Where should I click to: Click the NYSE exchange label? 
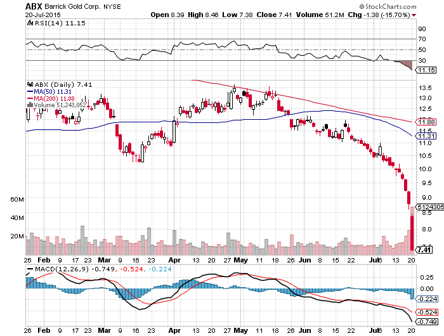pyautogui.click(x=112, y=7)
